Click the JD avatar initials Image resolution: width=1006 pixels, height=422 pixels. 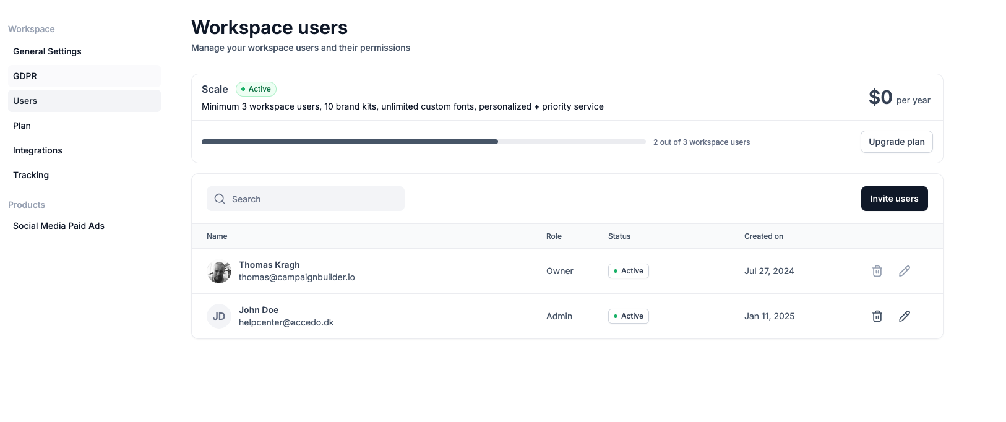click(x=219, y=316)
